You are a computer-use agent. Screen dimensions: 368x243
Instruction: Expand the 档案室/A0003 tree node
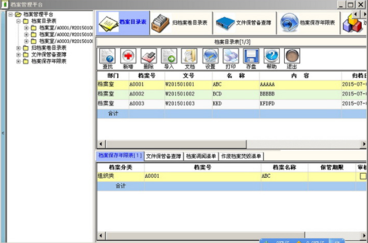pos(27,41)
